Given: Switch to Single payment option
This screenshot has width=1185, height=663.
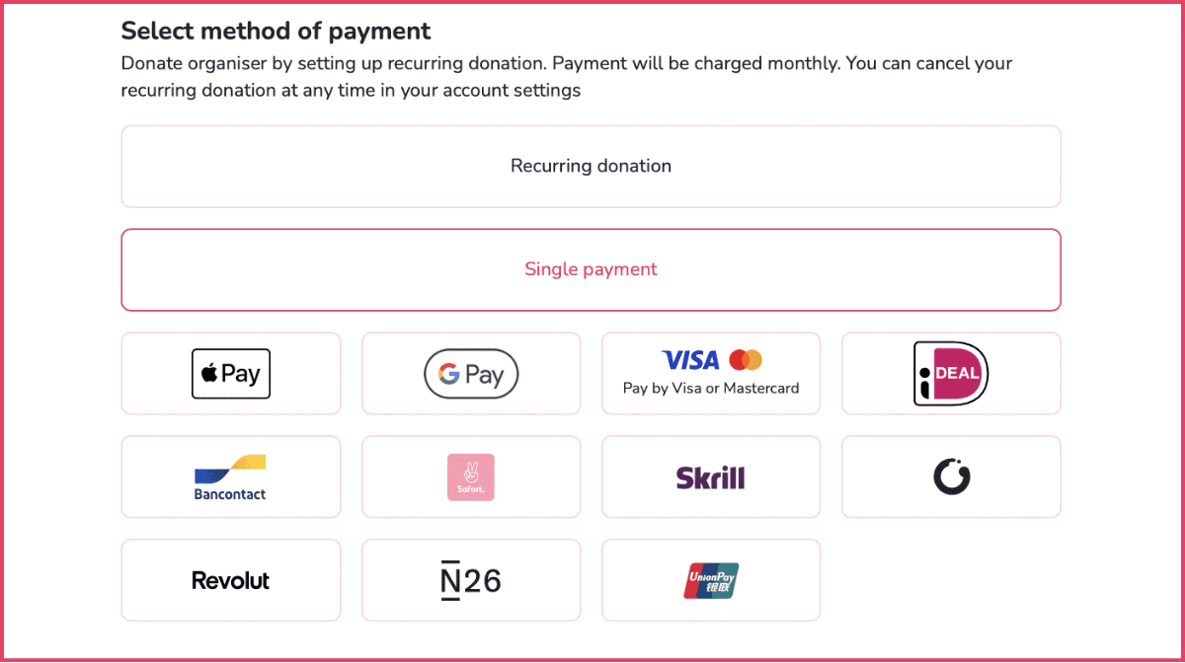Looking at the screenshot, I should (x=591, y=269).
